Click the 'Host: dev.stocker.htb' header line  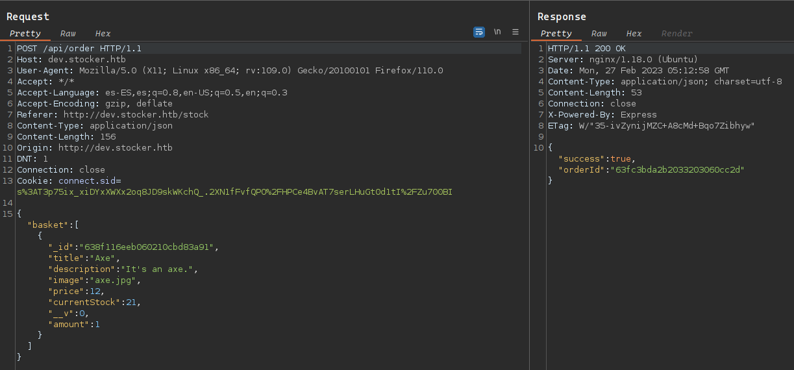[71, 60]
